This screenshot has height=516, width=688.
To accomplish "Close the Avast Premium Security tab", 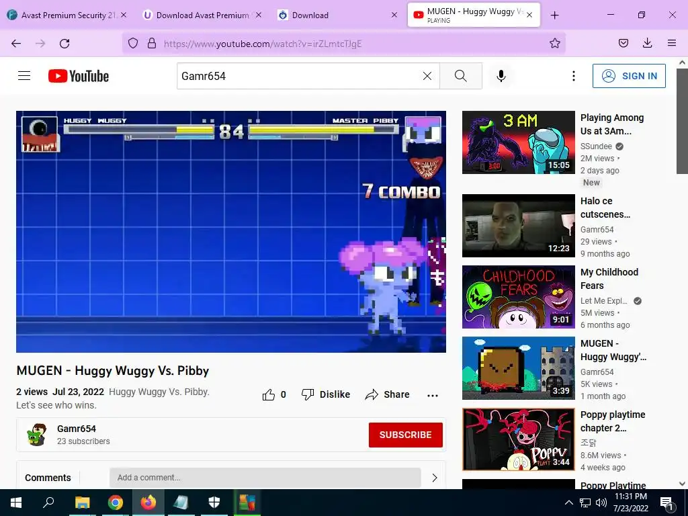I will (124, 15).
